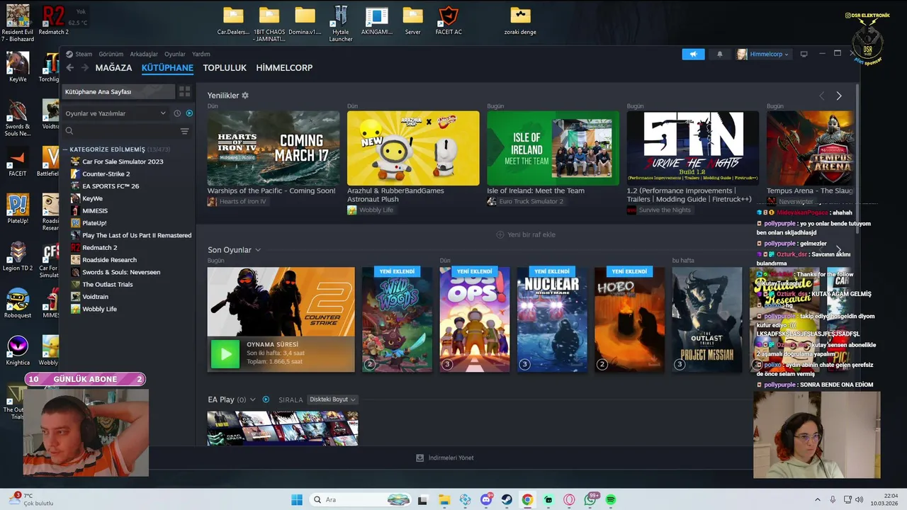
Task: Open the EA Play shelf dropdown
Action: [x=252, y=399]
